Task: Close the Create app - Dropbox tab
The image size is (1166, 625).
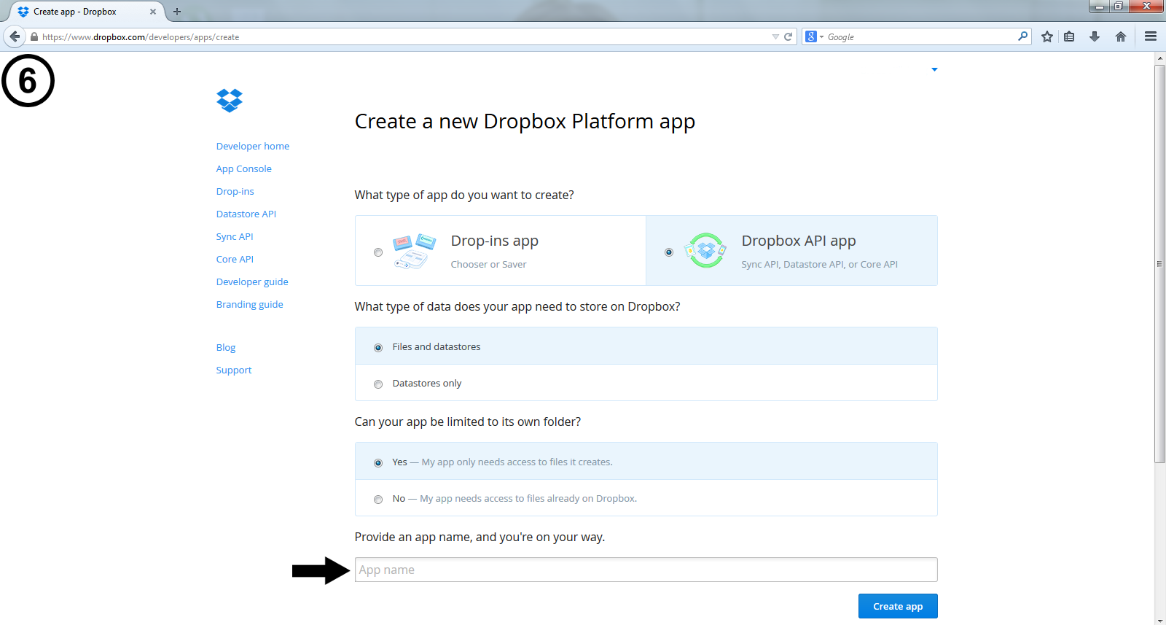Action: click(x=153, y=12)
